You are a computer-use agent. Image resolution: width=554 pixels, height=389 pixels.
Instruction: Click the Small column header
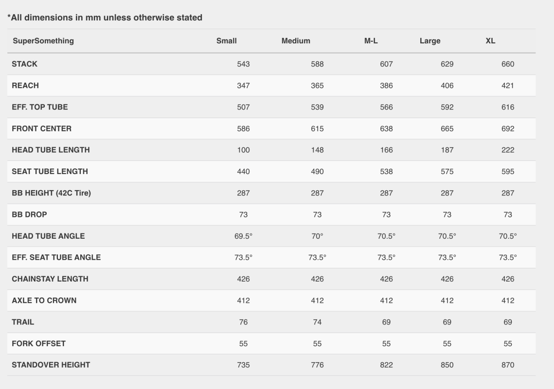tap(227, 41)
